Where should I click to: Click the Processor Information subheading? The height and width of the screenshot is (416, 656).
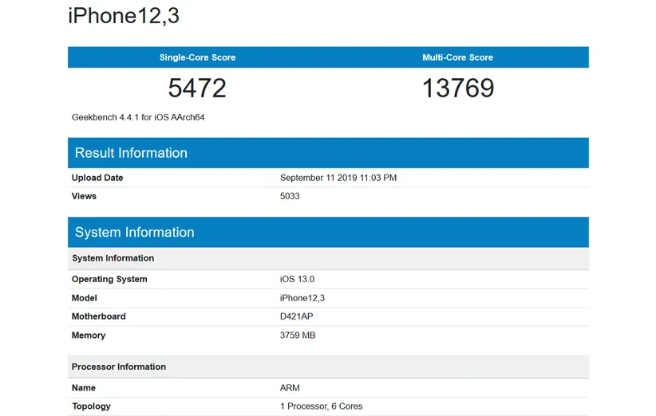pos(119,367)
